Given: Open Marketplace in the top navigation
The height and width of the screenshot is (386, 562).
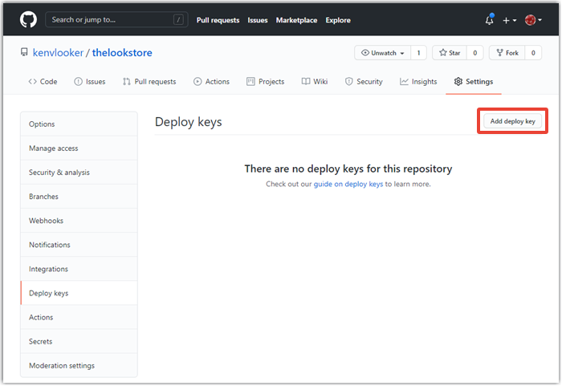Looking at the screenshot, I should click(x=296, y=20).
